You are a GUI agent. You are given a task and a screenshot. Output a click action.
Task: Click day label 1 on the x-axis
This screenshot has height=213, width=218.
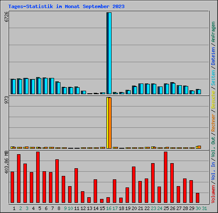[x=14, y=208]
